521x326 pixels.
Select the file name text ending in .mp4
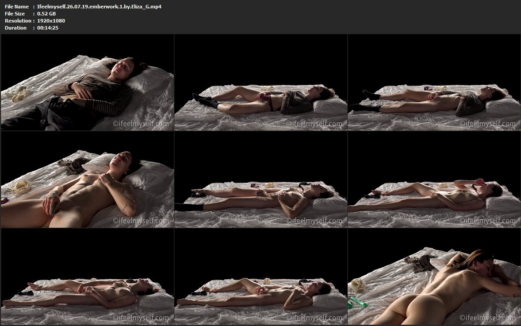point(100,7)
